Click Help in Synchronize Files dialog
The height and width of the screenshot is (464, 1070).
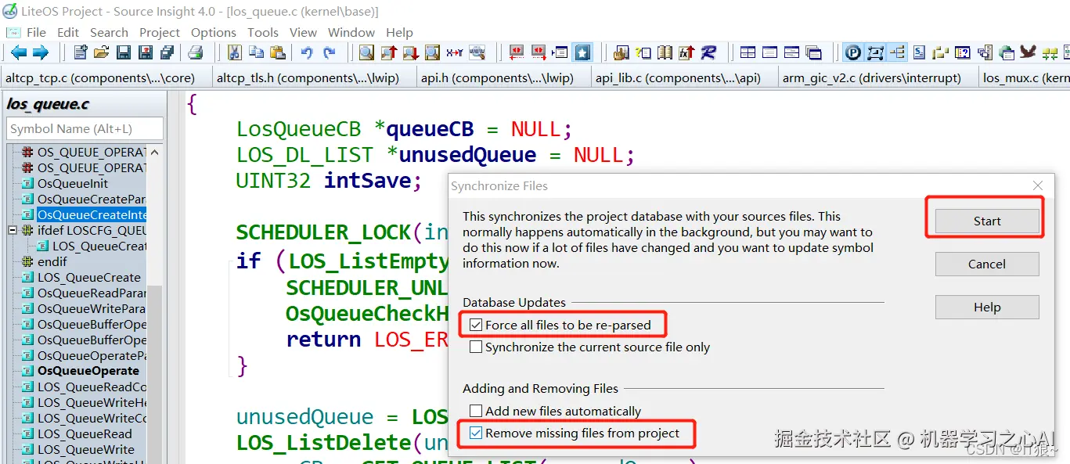(987, 307)
